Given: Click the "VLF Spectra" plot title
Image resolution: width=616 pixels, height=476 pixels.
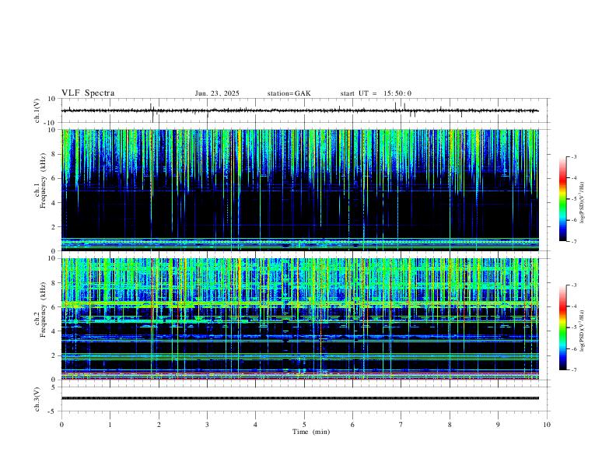Looking at the screenshot, I should [x=88, y=93].
